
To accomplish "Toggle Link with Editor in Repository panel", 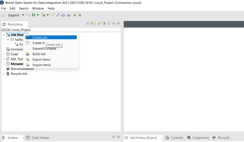I will pyautogui.click(x=92, y=23).
